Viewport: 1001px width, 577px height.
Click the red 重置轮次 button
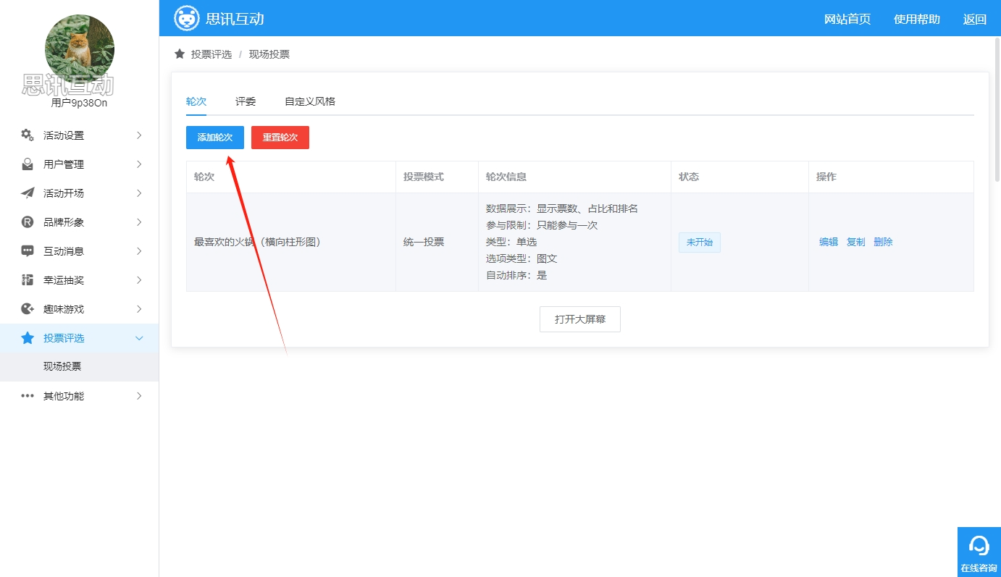(x=280, y=138)
